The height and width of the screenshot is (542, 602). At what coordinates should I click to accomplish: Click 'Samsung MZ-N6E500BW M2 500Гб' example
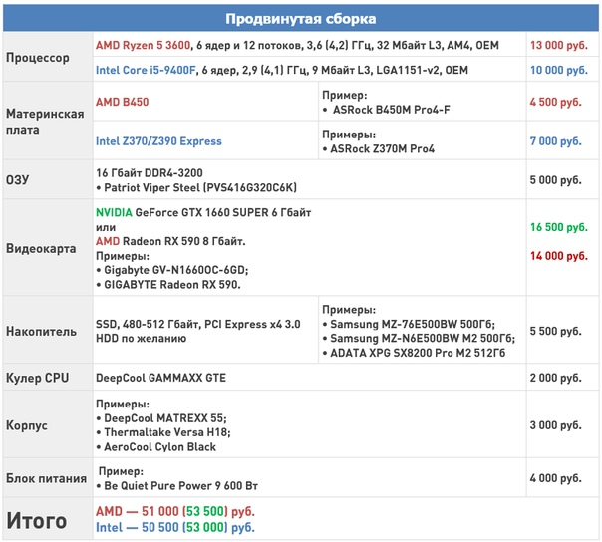423,339
